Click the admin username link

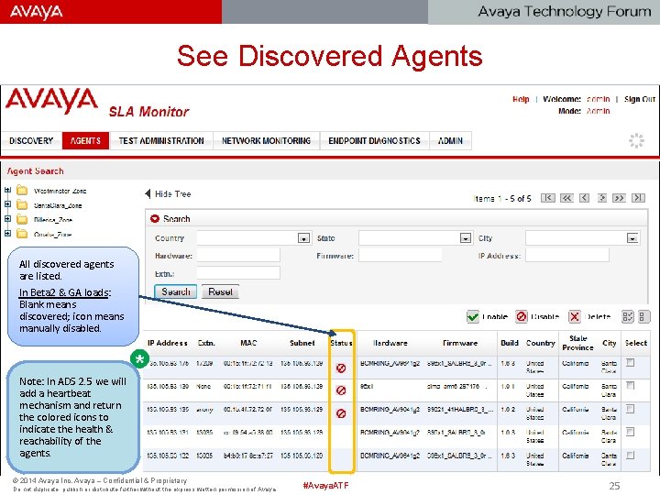pos(598,99)
